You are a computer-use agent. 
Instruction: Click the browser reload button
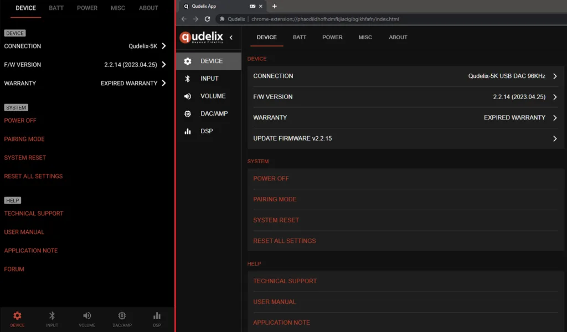[208, 19]
